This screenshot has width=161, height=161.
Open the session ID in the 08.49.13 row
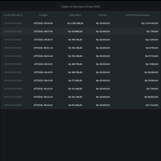click(13, 72)
